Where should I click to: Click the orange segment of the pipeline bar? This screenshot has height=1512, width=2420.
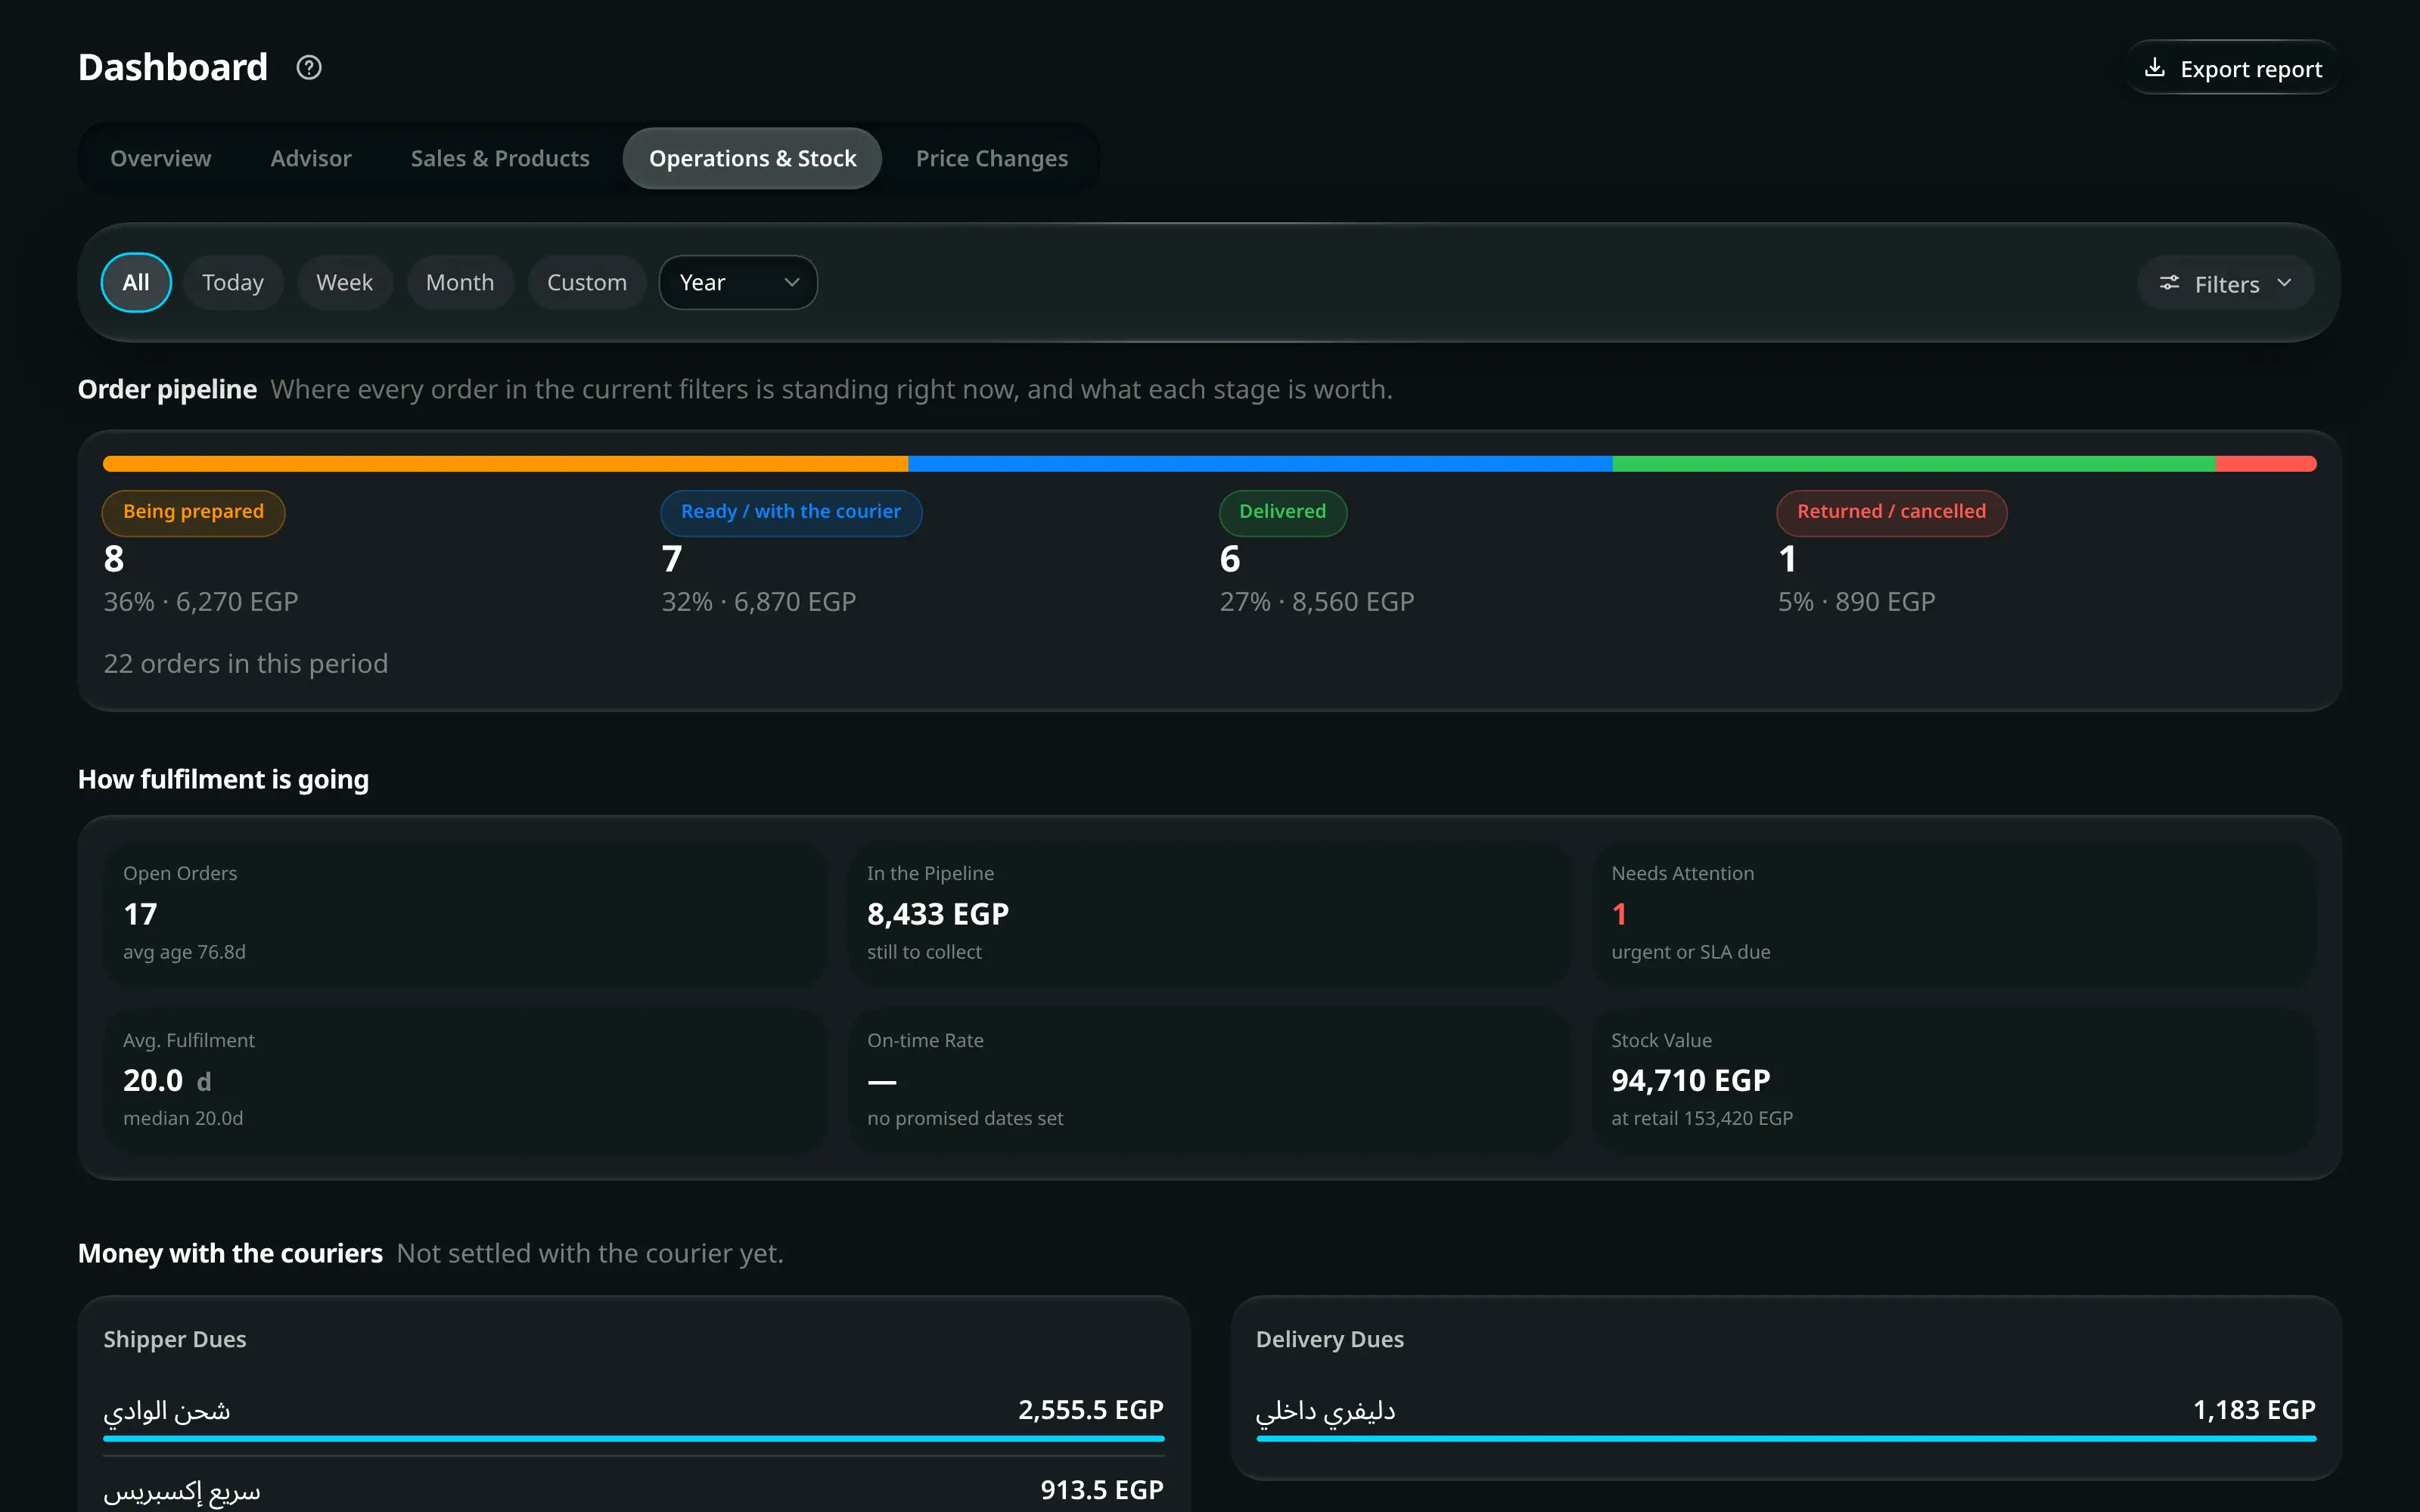coord(505,464)
